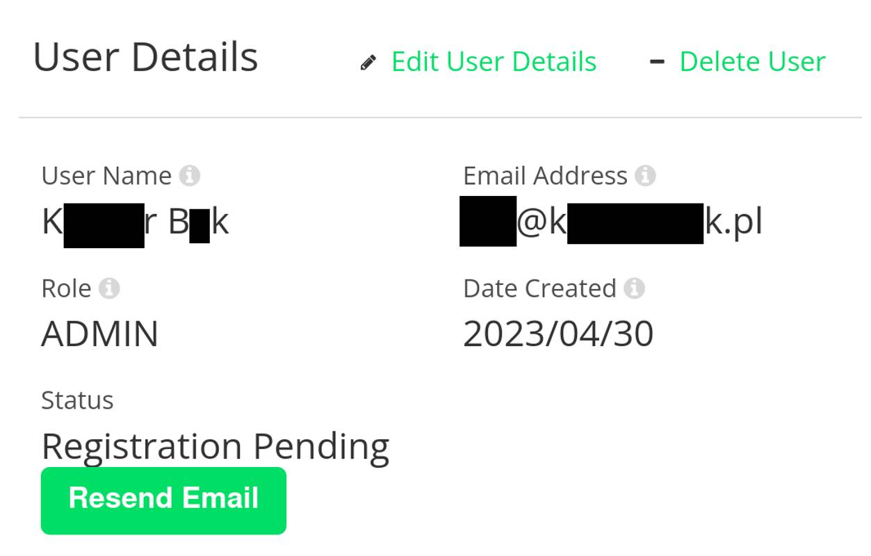871x556 pixels.
Task: Click the Status label
Action: [78, 400]
